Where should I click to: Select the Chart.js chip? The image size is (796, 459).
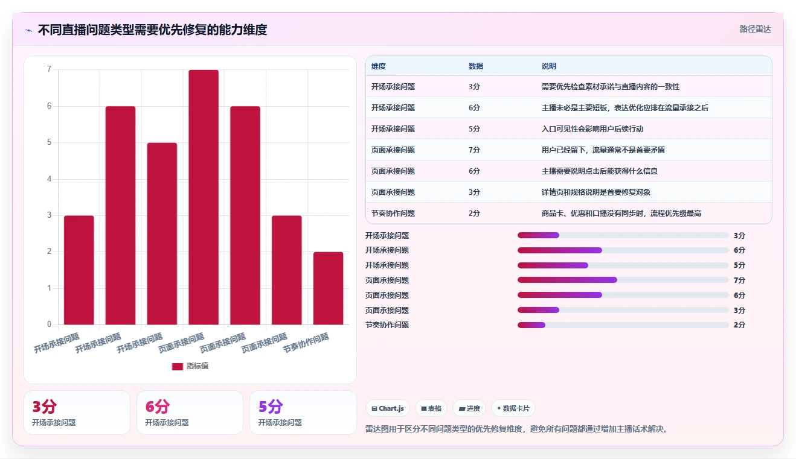pos(388,408)
